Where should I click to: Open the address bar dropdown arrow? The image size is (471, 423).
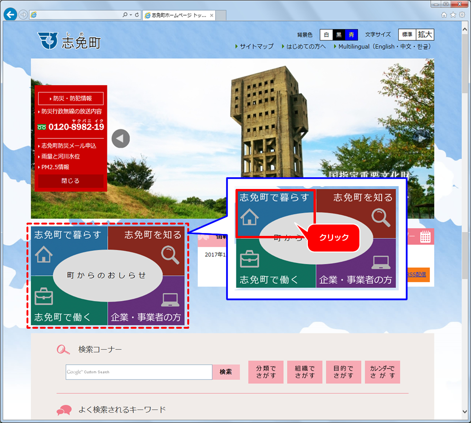pyautogui.click(x=131, y=15)
